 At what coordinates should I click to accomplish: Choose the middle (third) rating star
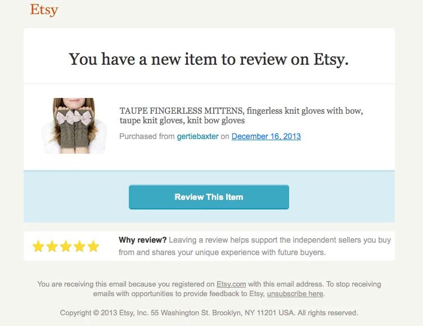point(66,246)
